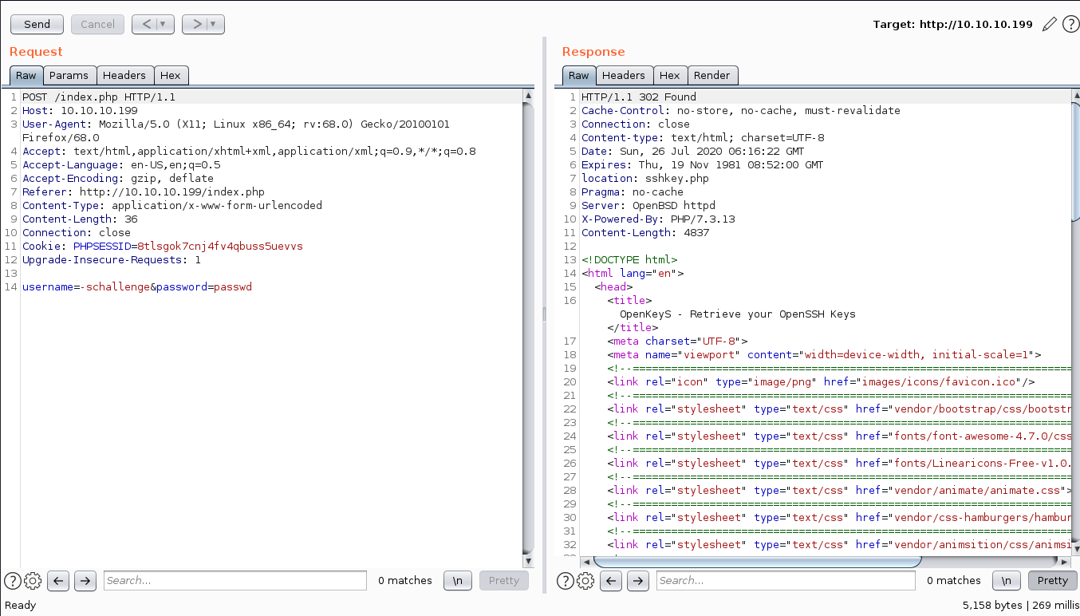Open response search settings gear
Image resolution: width=1080 pixels, height=616 pixels.
tap(585, 580)
